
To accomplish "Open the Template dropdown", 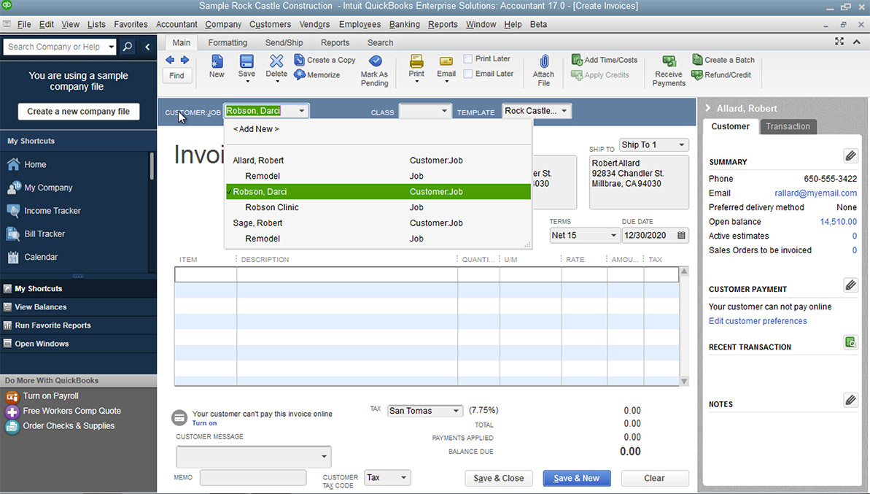I will (x=564, y=111).
